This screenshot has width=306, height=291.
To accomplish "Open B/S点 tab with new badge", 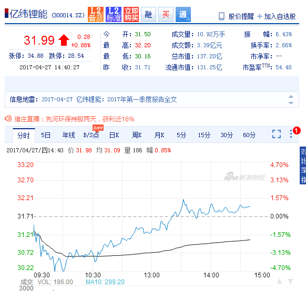I will point(91,135).
